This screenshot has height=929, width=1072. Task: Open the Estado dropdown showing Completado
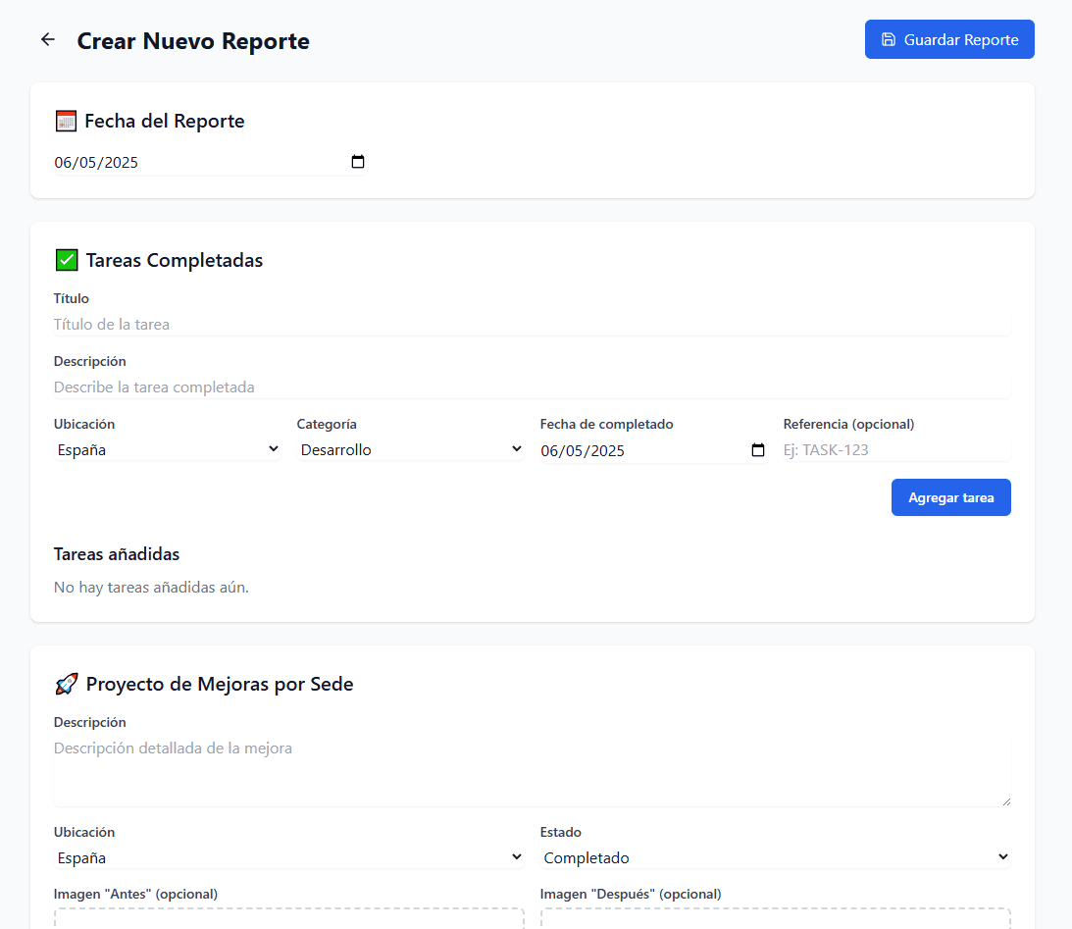[775, 857]
